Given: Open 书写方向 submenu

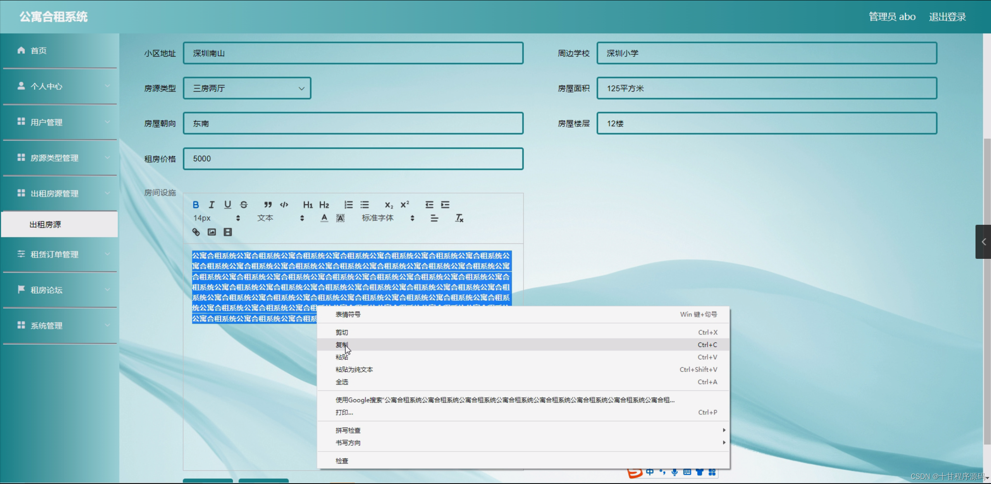Looking at the screenshot, I should (523, 443).
